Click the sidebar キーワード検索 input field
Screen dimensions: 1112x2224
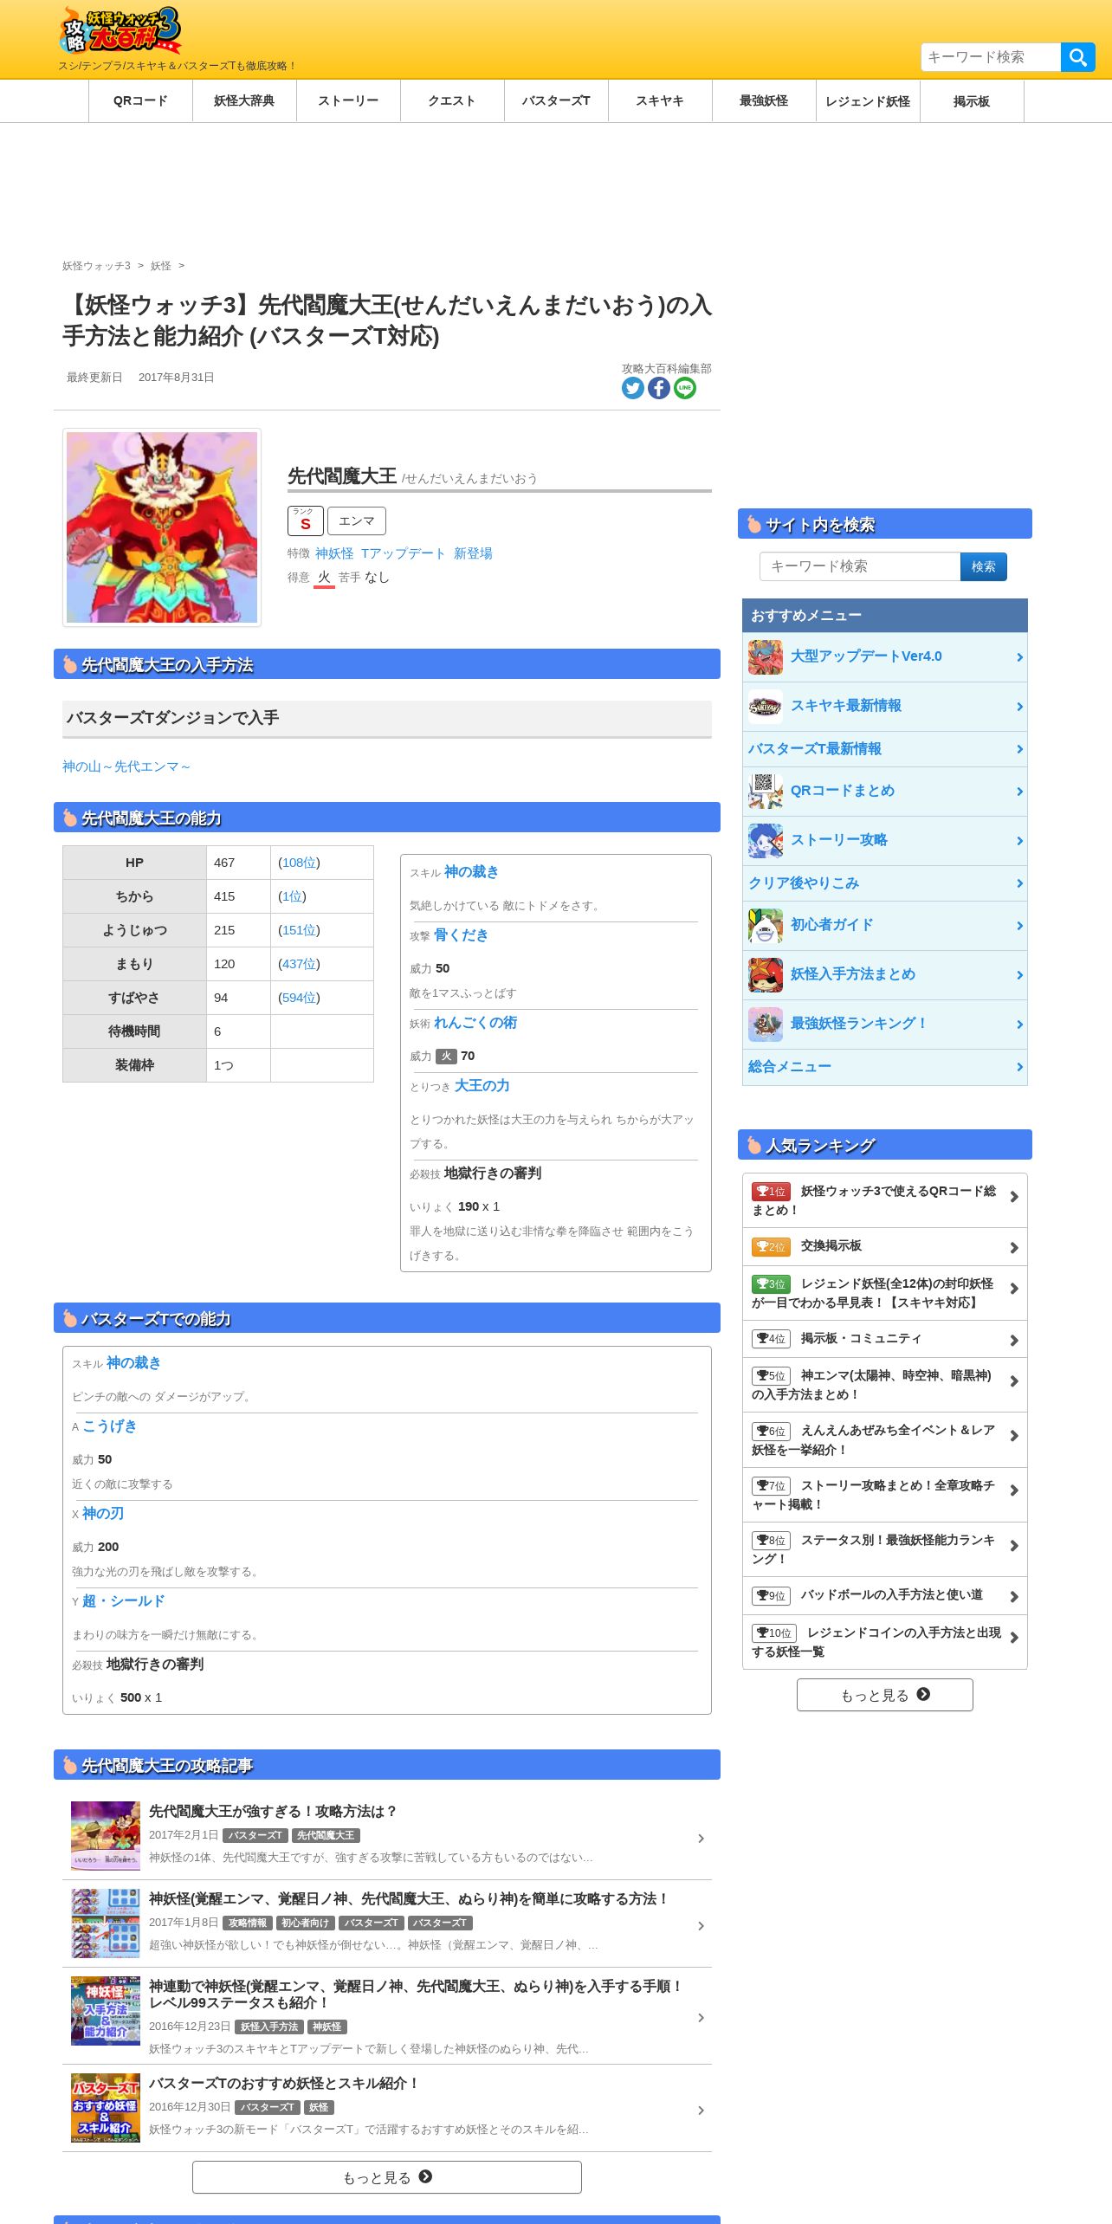860,566
